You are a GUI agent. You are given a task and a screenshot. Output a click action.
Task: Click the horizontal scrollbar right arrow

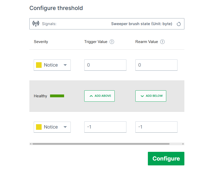(x=183, y=144)
